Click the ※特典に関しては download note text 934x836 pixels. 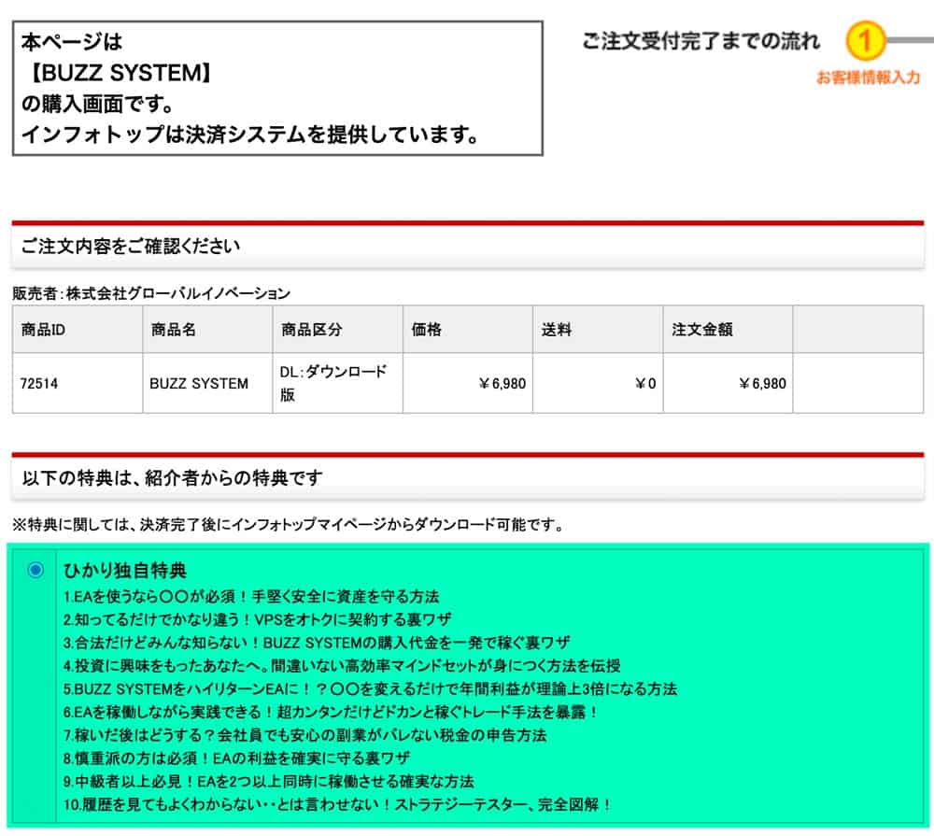288,524
